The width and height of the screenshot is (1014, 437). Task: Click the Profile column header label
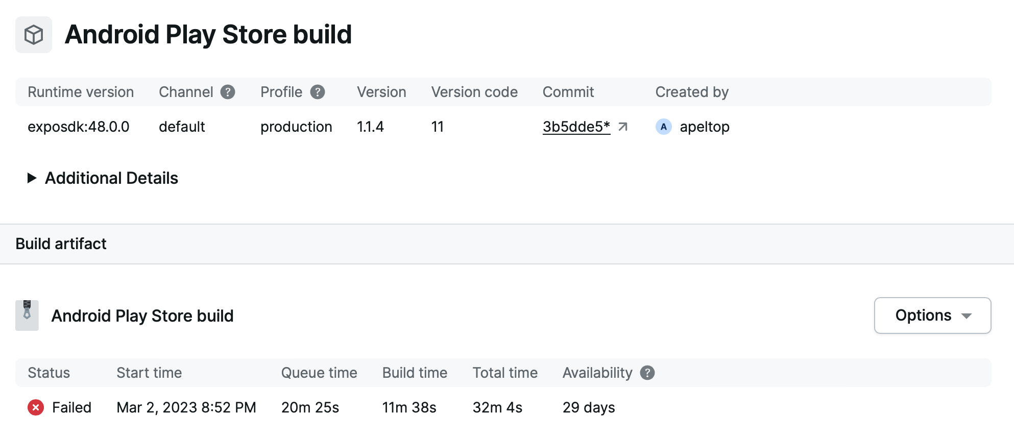[x=281, y=92]
